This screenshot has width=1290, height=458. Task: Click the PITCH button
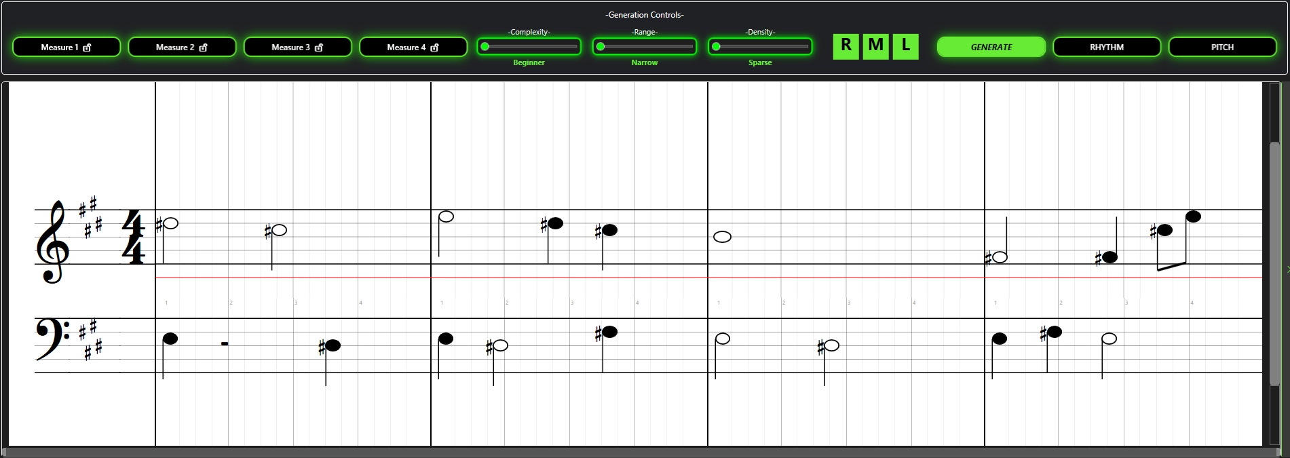(x=1222, y=47)
